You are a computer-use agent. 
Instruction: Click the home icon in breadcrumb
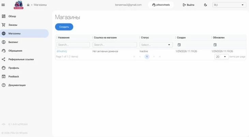coord(28,5)
